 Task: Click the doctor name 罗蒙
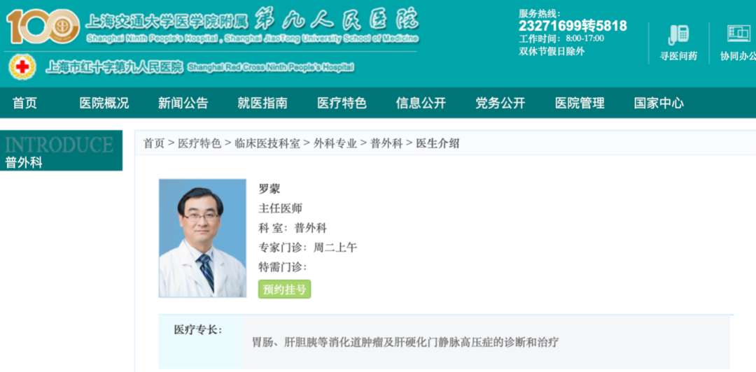click(x=269, y=189)
